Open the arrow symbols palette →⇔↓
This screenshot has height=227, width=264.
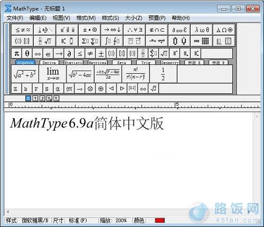(112, 30)
